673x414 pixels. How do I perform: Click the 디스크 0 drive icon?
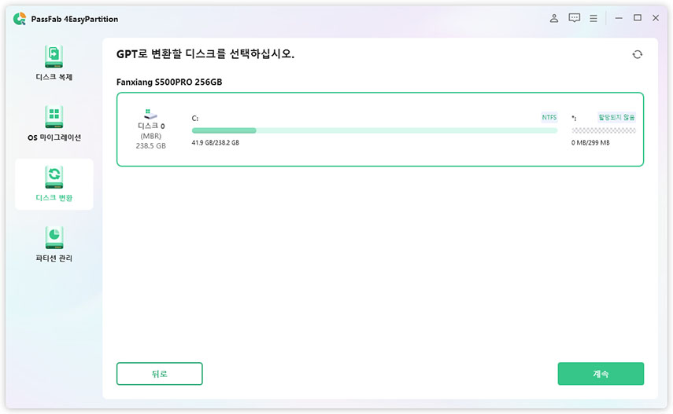tap(151, 114)
